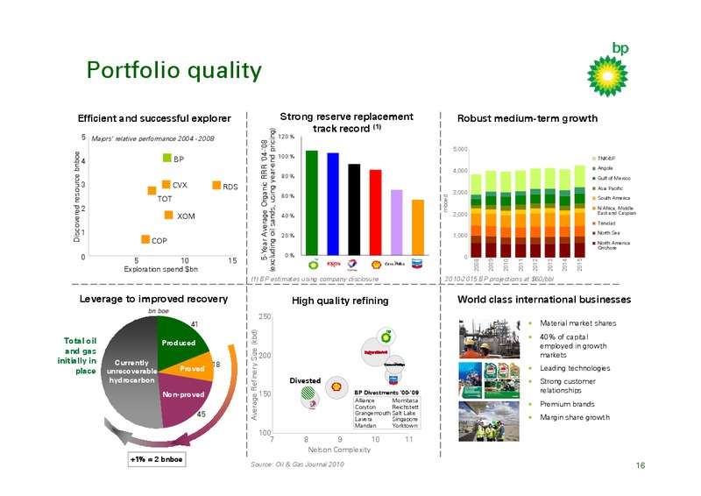Screen dimensions: 701x496
Task: Select the Currently unrecoverable hydrocarbon slice
Action: point(131,372)
